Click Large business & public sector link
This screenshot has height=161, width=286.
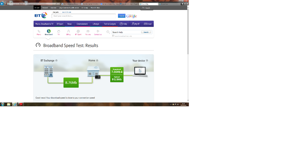[69, 8]
